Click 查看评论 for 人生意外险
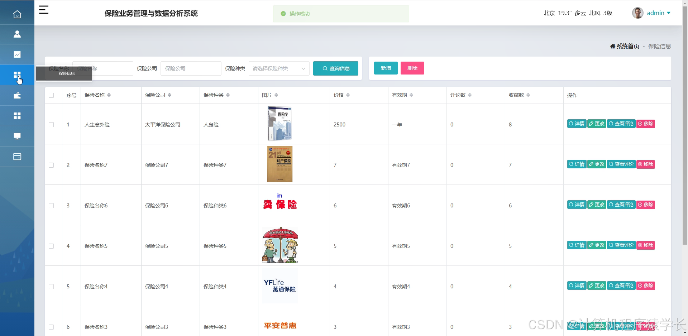688x336 pixels. pyautogui.click(x=621, y=124)
